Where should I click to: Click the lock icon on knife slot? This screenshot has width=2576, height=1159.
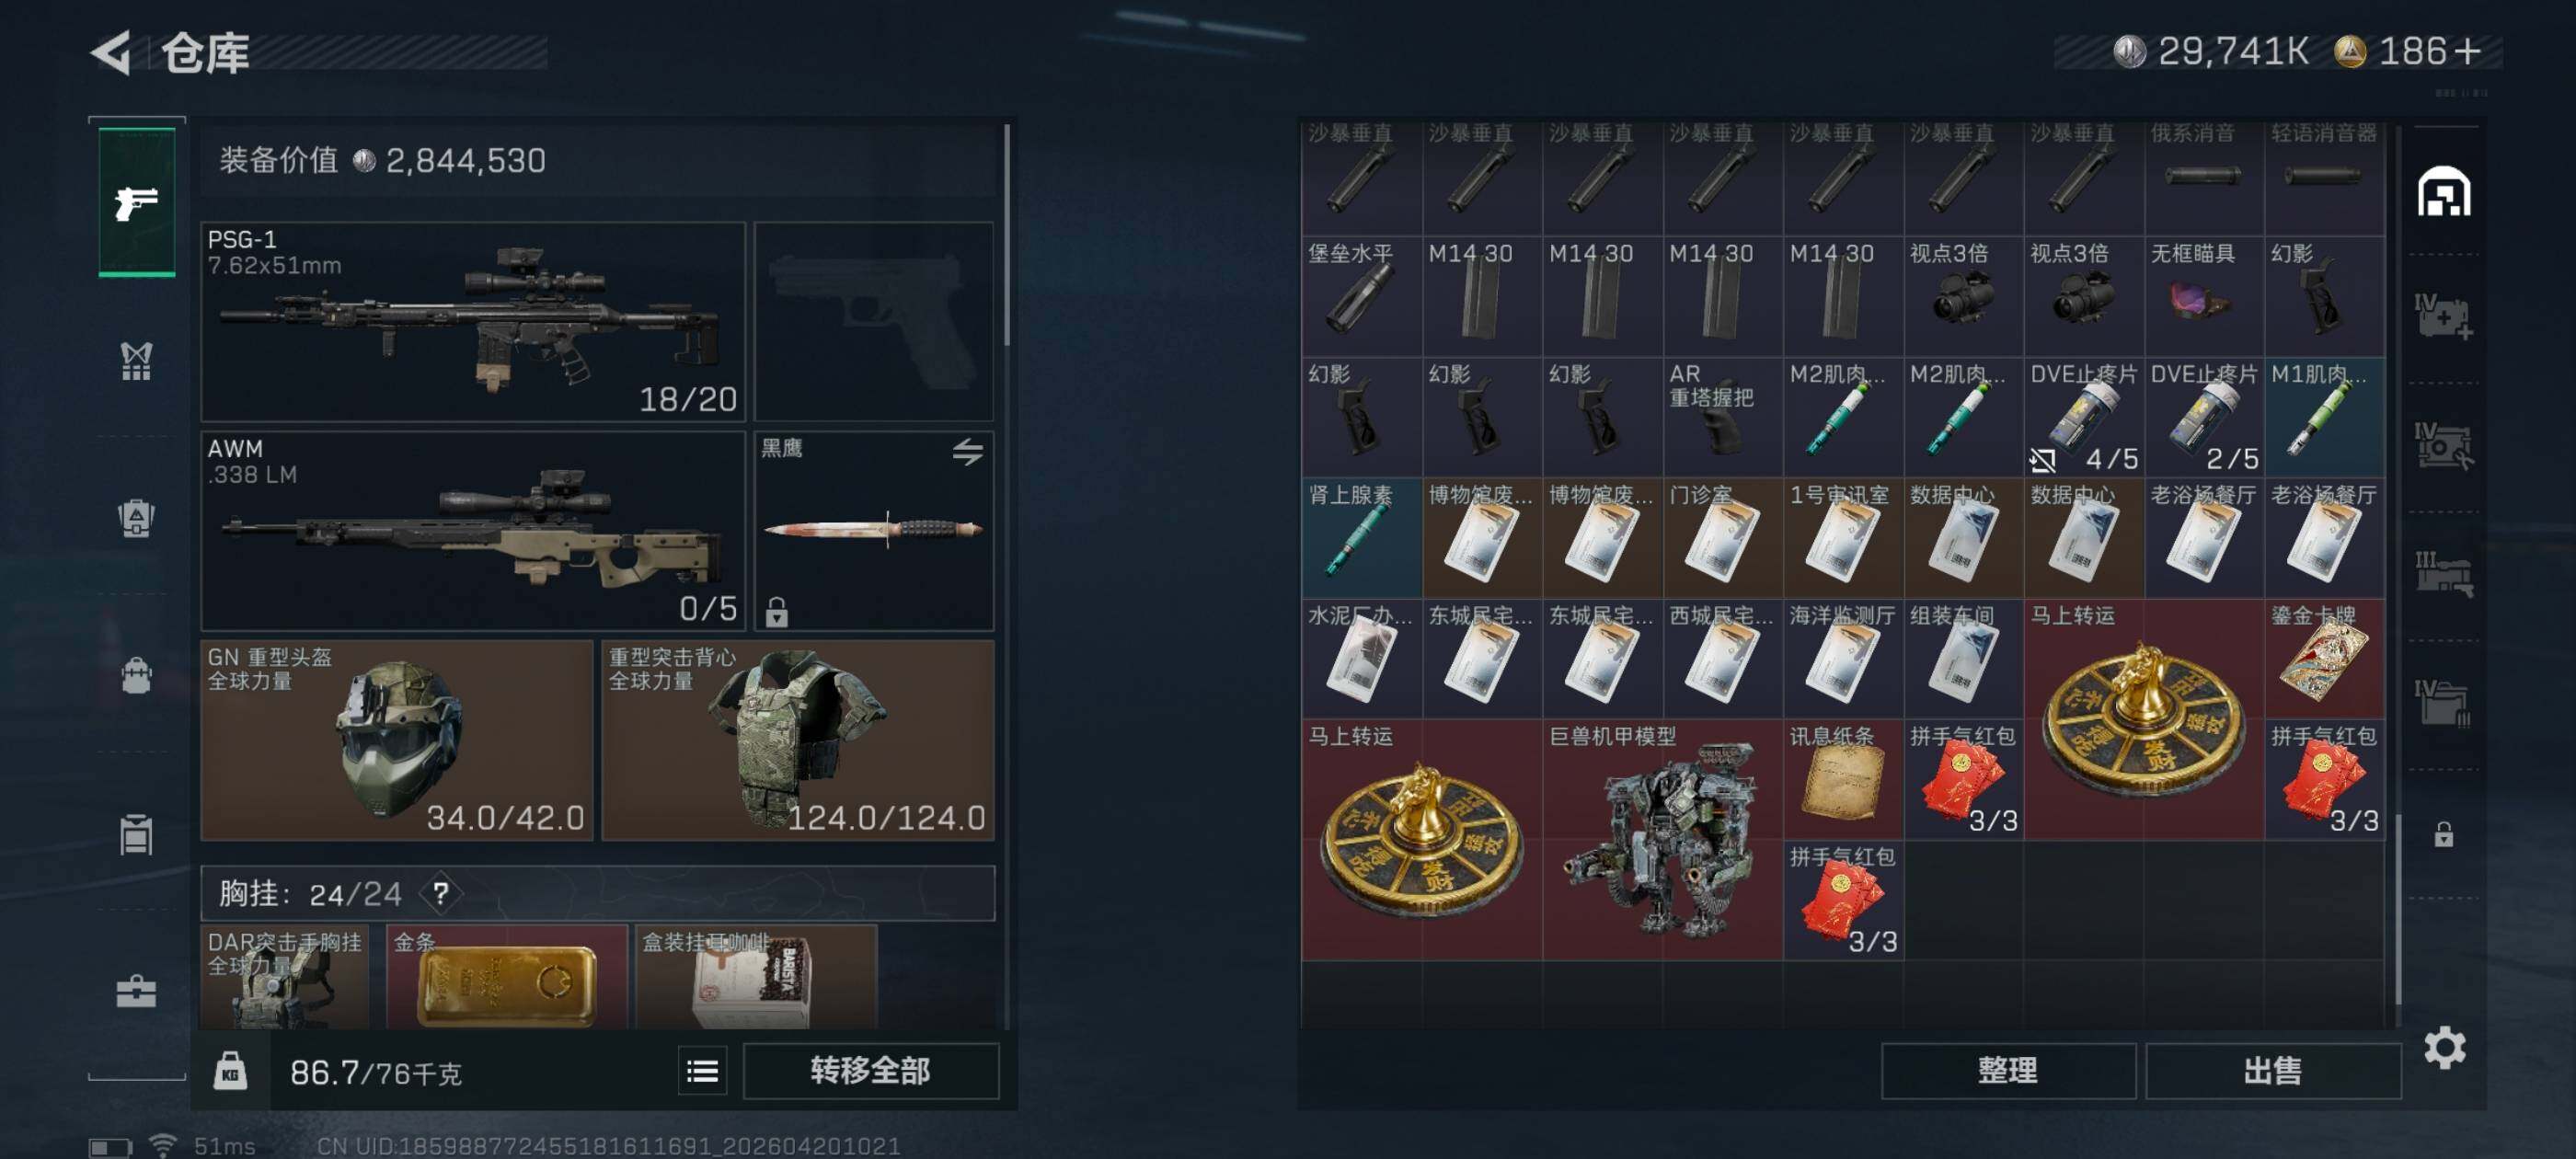(777, 611)
